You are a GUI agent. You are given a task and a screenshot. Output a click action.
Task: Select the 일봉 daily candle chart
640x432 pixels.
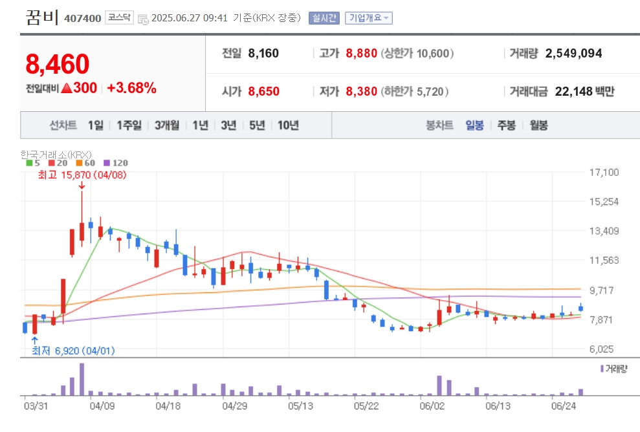tap(474, 125)
